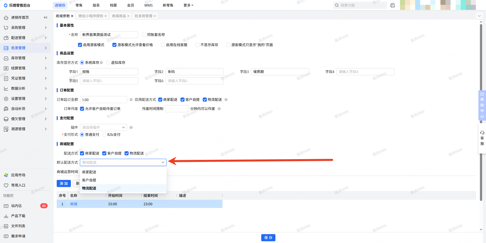Click the 常用入口 heart icon
The width and height of the screenshot is (486, 243).
(x=6, y=185)
